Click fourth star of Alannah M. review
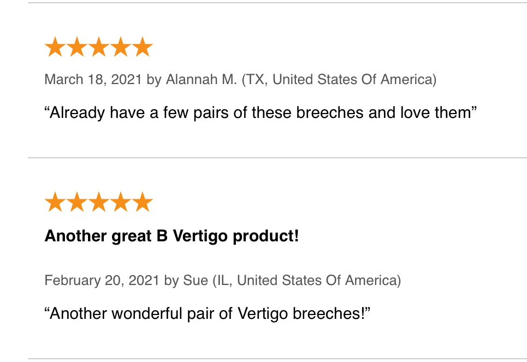 coord(121,47)
